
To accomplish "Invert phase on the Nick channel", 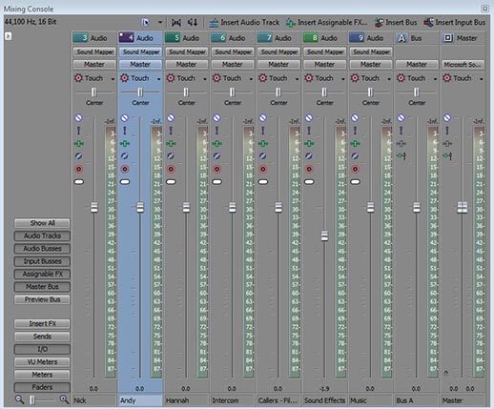I will (78, 156).
